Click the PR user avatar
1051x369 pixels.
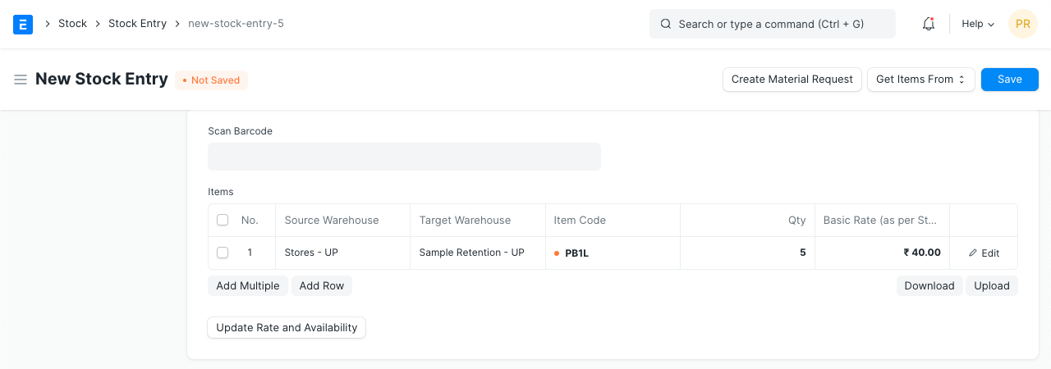pyautogui.click(x=1022, y=25)
